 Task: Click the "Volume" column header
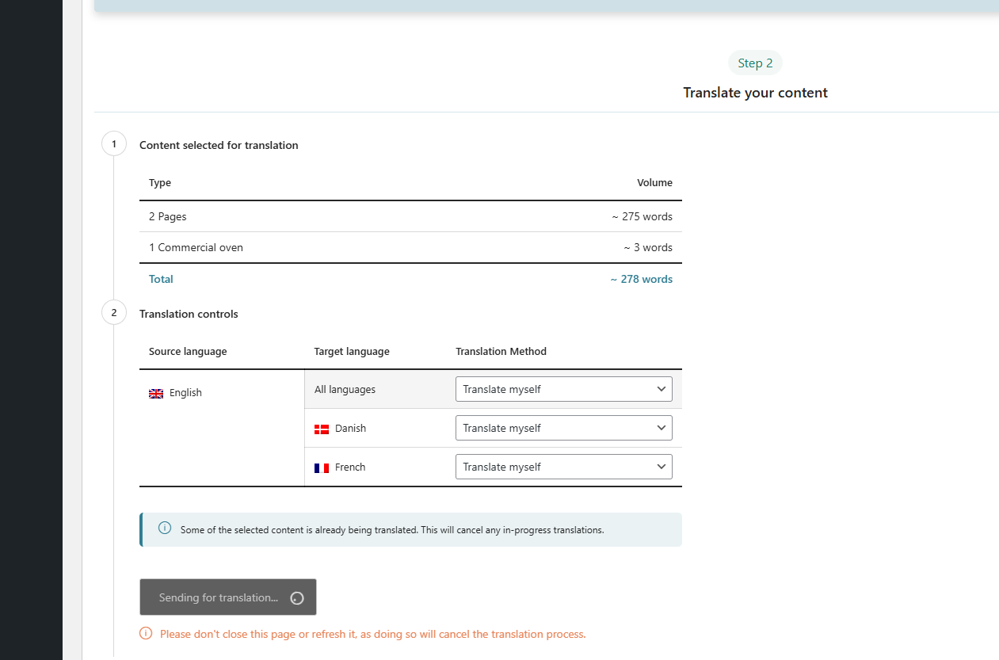[x=654, y=182]
